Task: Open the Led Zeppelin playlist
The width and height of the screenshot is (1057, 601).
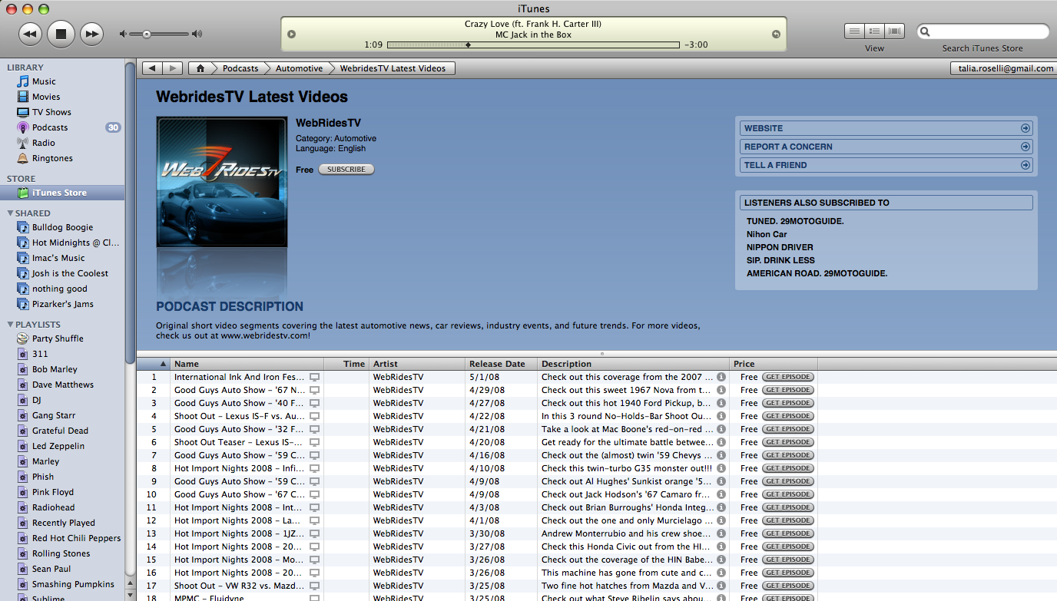Action: (x=58, y=446)
